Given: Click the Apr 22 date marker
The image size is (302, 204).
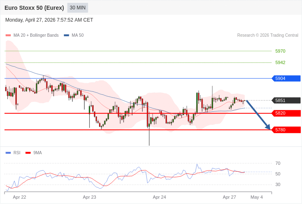Looking at the screenshot, I should 20,197.
